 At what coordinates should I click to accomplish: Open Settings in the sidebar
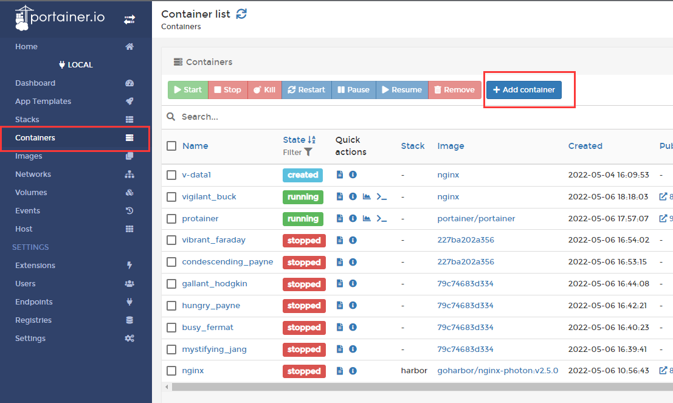click(x=75, y=338)
